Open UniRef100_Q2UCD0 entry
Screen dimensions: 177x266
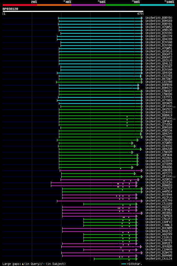coord(159,183)
